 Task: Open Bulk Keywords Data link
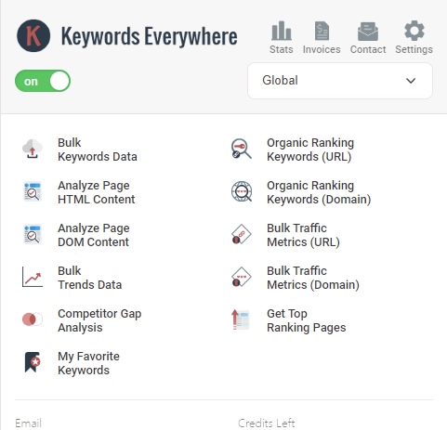[98, 150]
